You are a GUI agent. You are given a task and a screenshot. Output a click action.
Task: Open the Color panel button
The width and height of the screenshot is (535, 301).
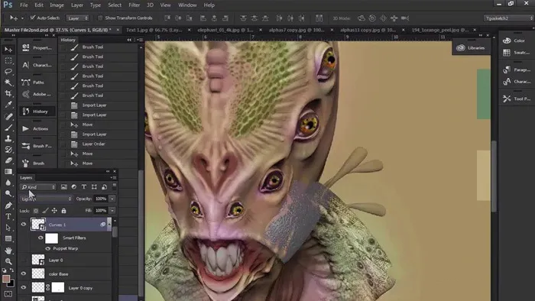pyautogui.click(x=516, y=40)
